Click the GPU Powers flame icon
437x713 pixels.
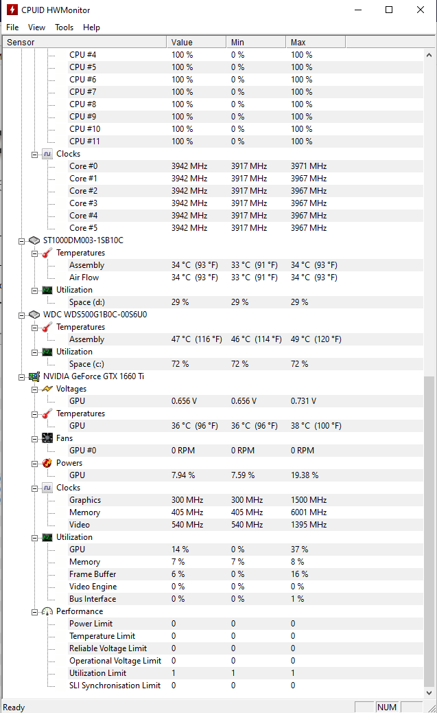pos(47,463)
